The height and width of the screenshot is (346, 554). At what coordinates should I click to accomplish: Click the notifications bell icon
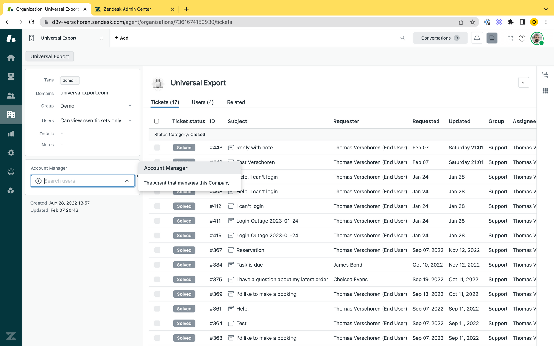pyautogui.click(x=477, y=38)
